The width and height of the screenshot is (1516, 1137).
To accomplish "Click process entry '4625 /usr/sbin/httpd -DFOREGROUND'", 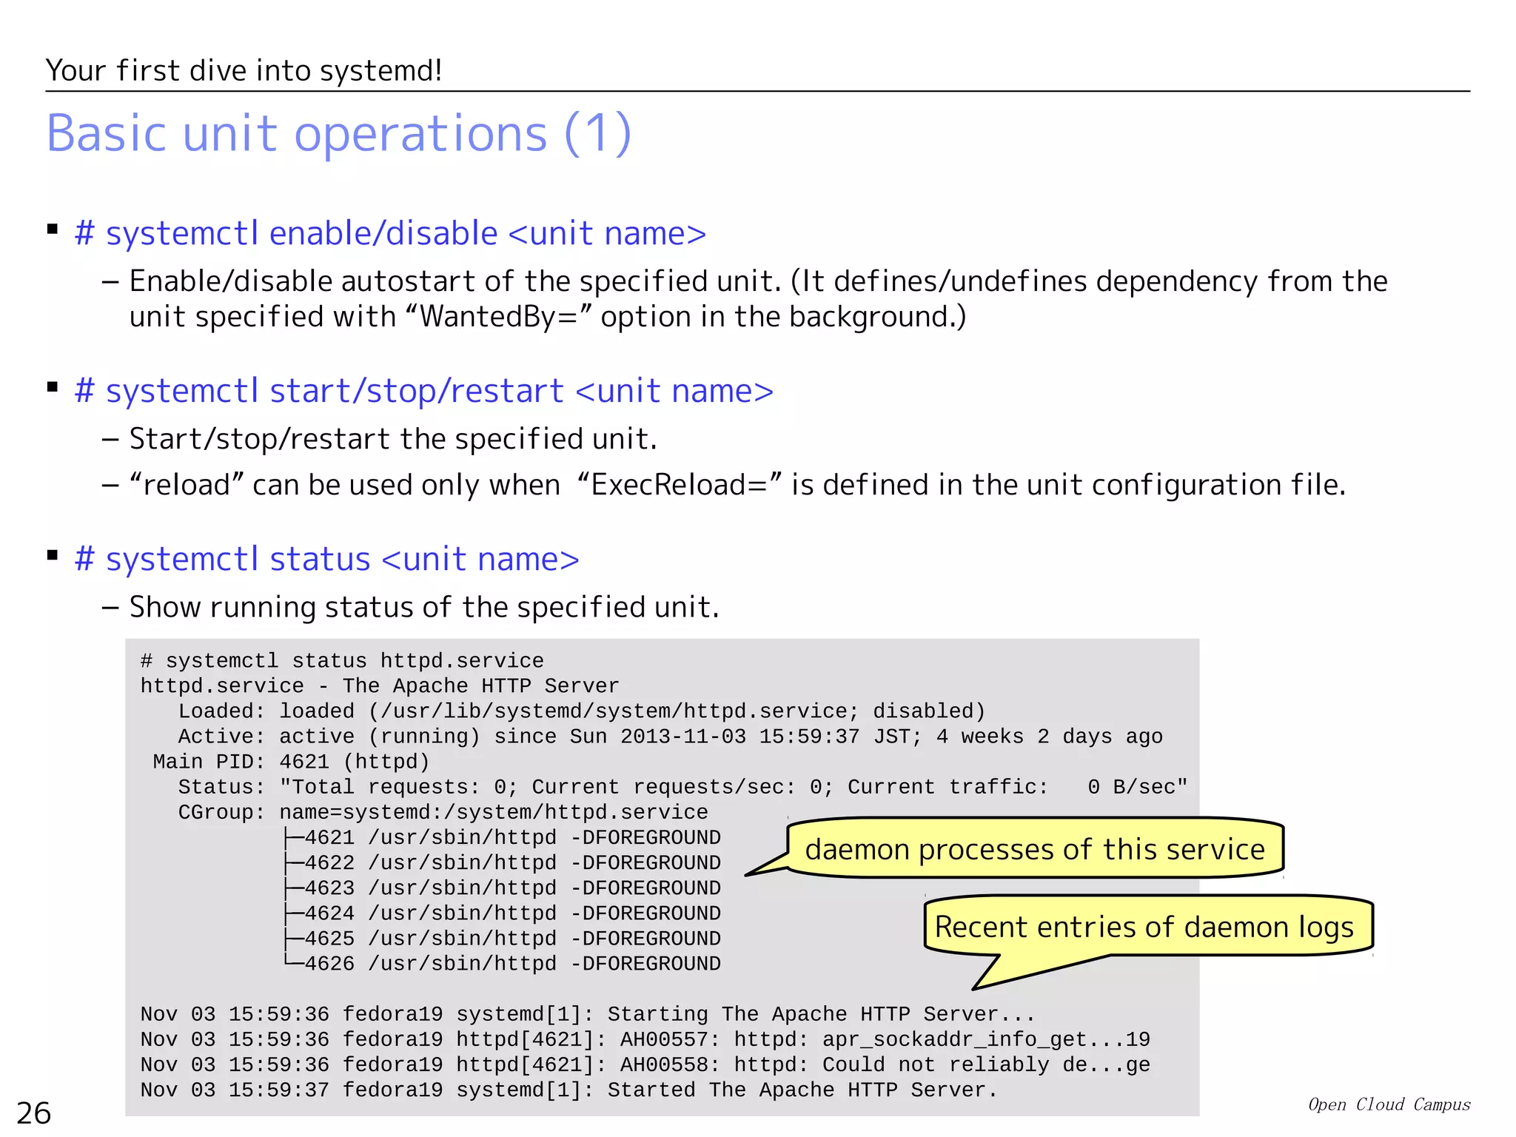I will [503, 938].
